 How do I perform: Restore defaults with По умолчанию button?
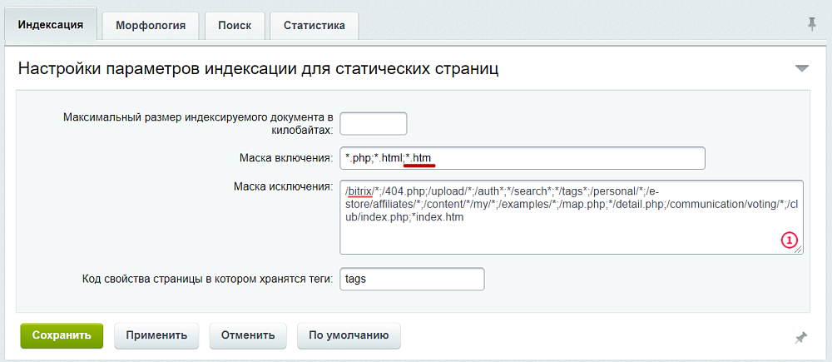(x=349, y=335)
